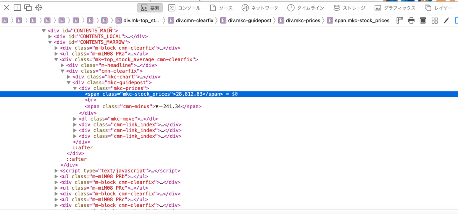
Task: Select the div.mkc-guidepost breadcrumb
Action: 246,21
